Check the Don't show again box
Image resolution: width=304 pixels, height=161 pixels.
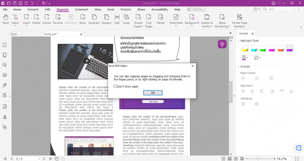pos(115,87)
